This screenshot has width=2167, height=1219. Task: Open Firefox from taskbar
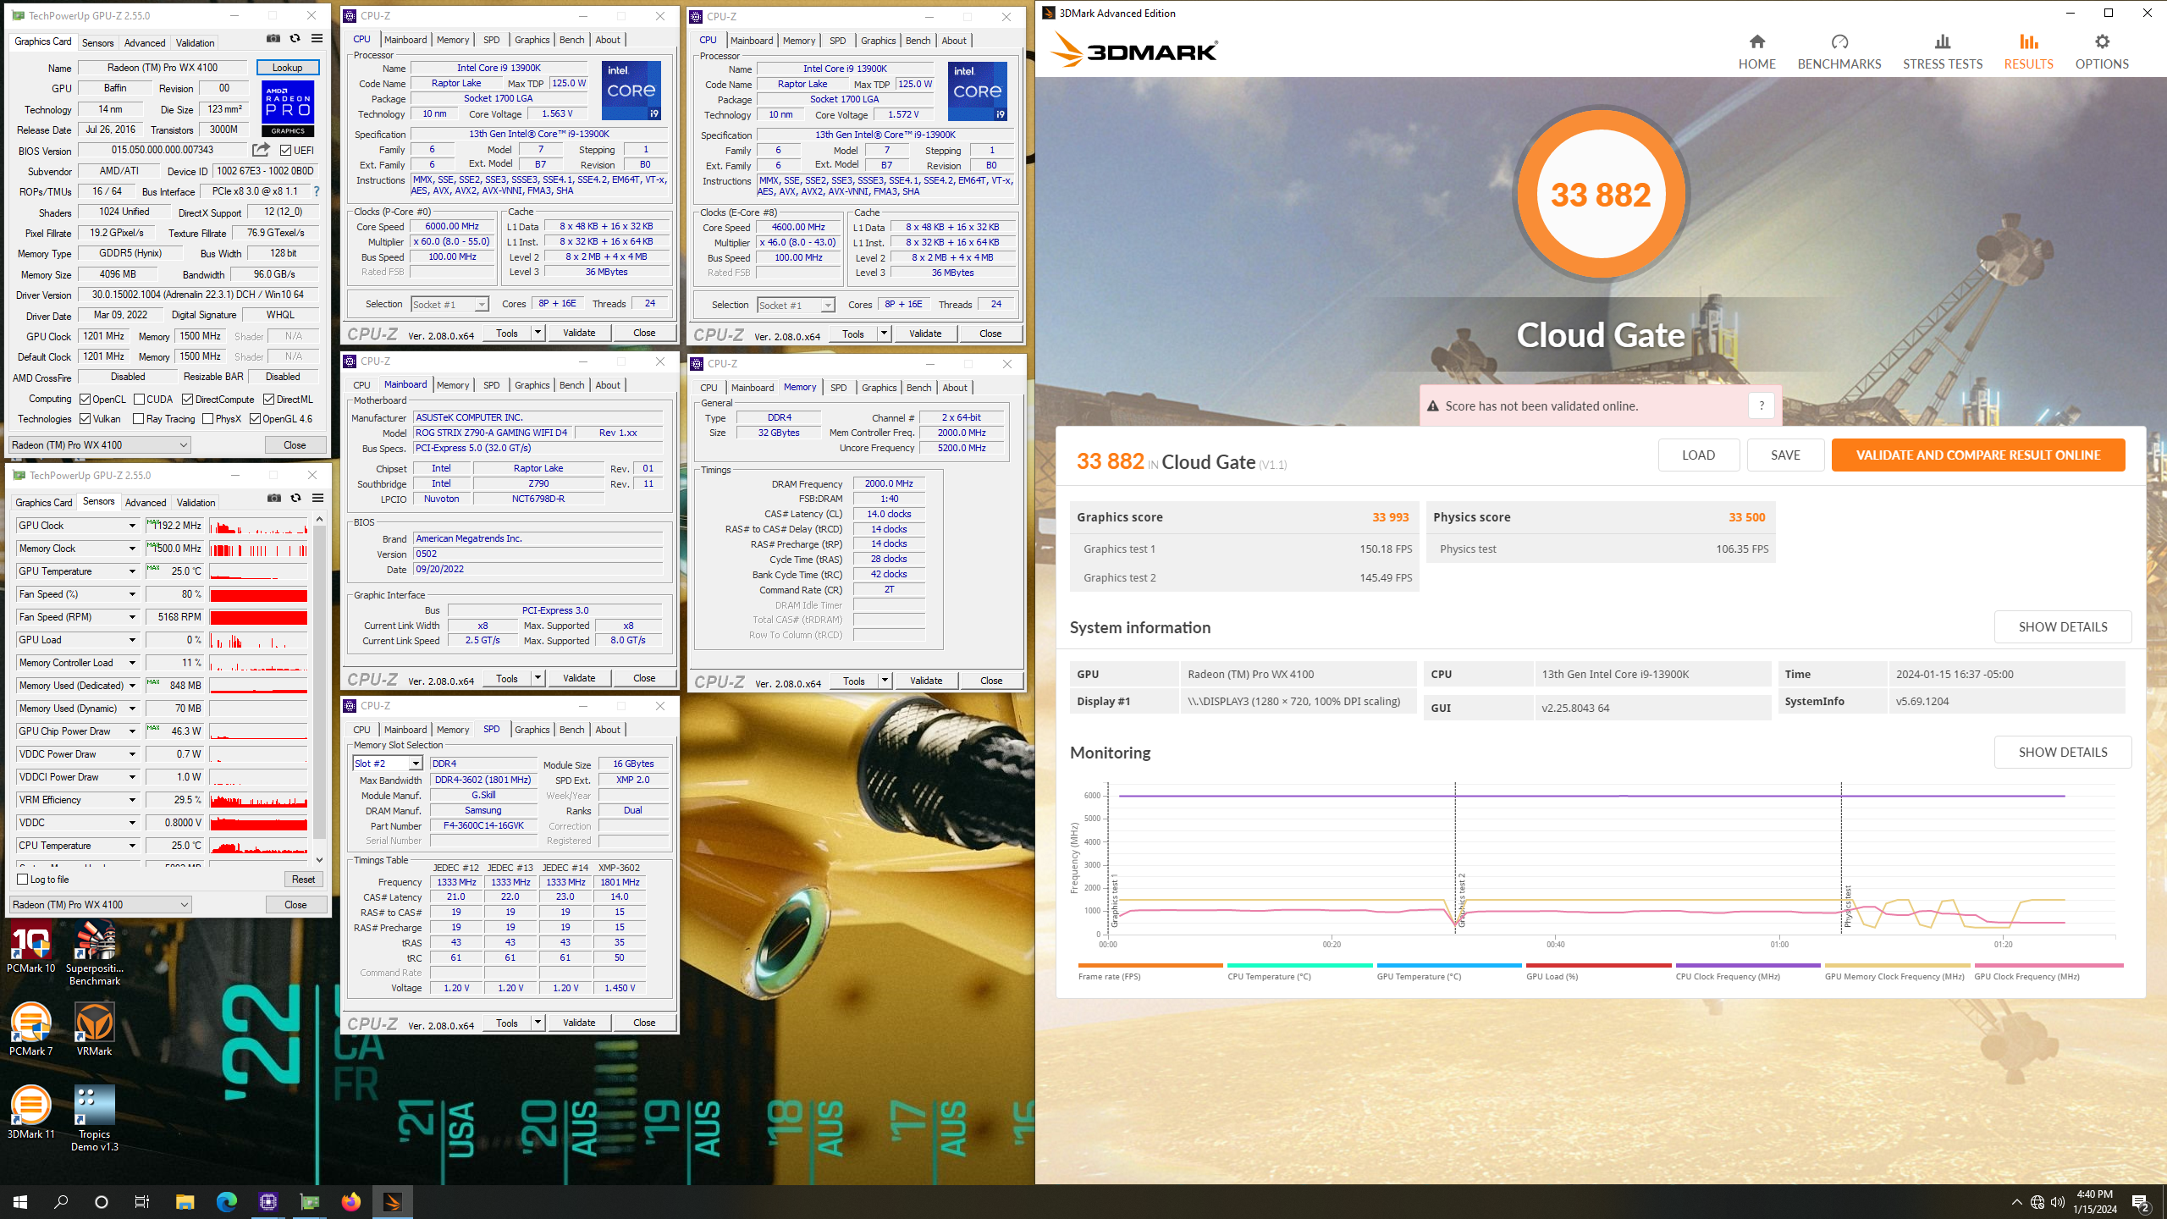point(350,1201)
